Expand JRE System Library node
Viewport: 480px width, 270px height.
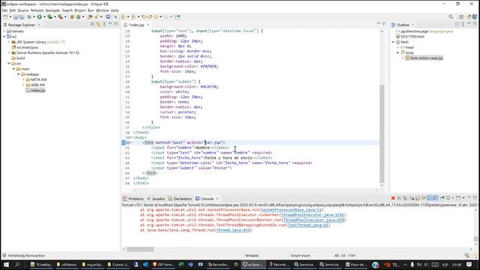pyautogui.click(x=9, y=42)
